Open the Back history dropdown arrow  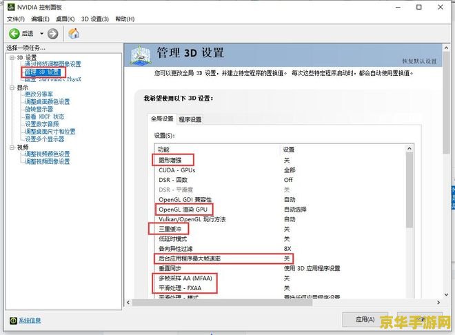coord(41,34)
